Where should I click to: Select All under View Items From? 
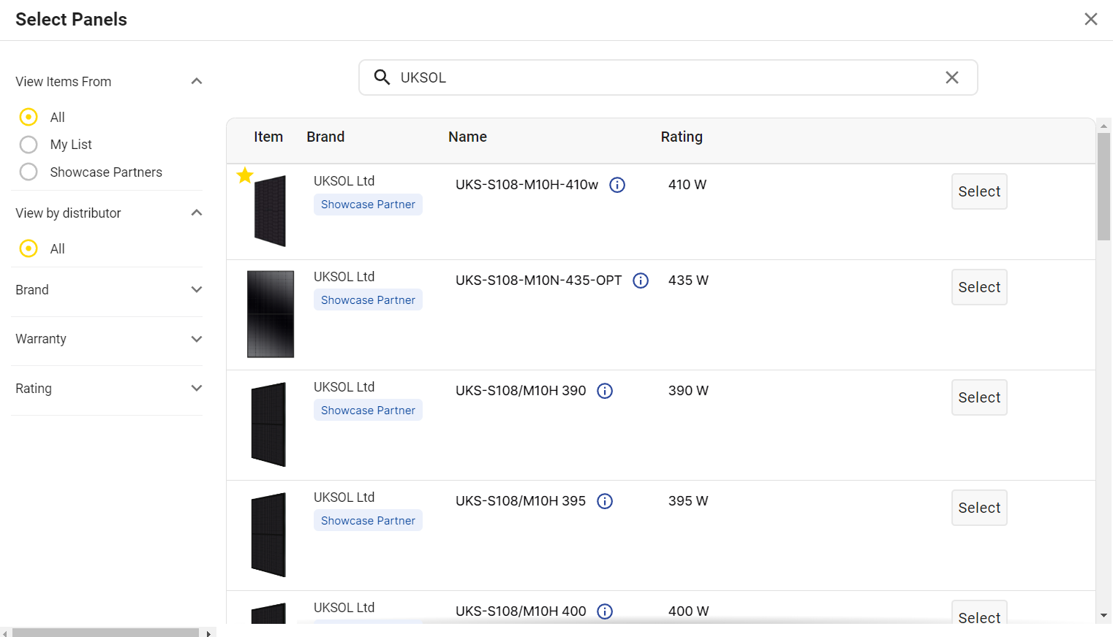(29, 117)
